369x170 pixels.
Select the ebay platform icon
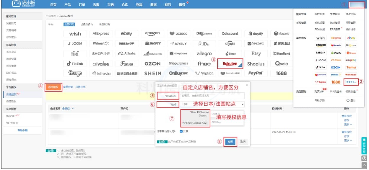tap(126, 34)
